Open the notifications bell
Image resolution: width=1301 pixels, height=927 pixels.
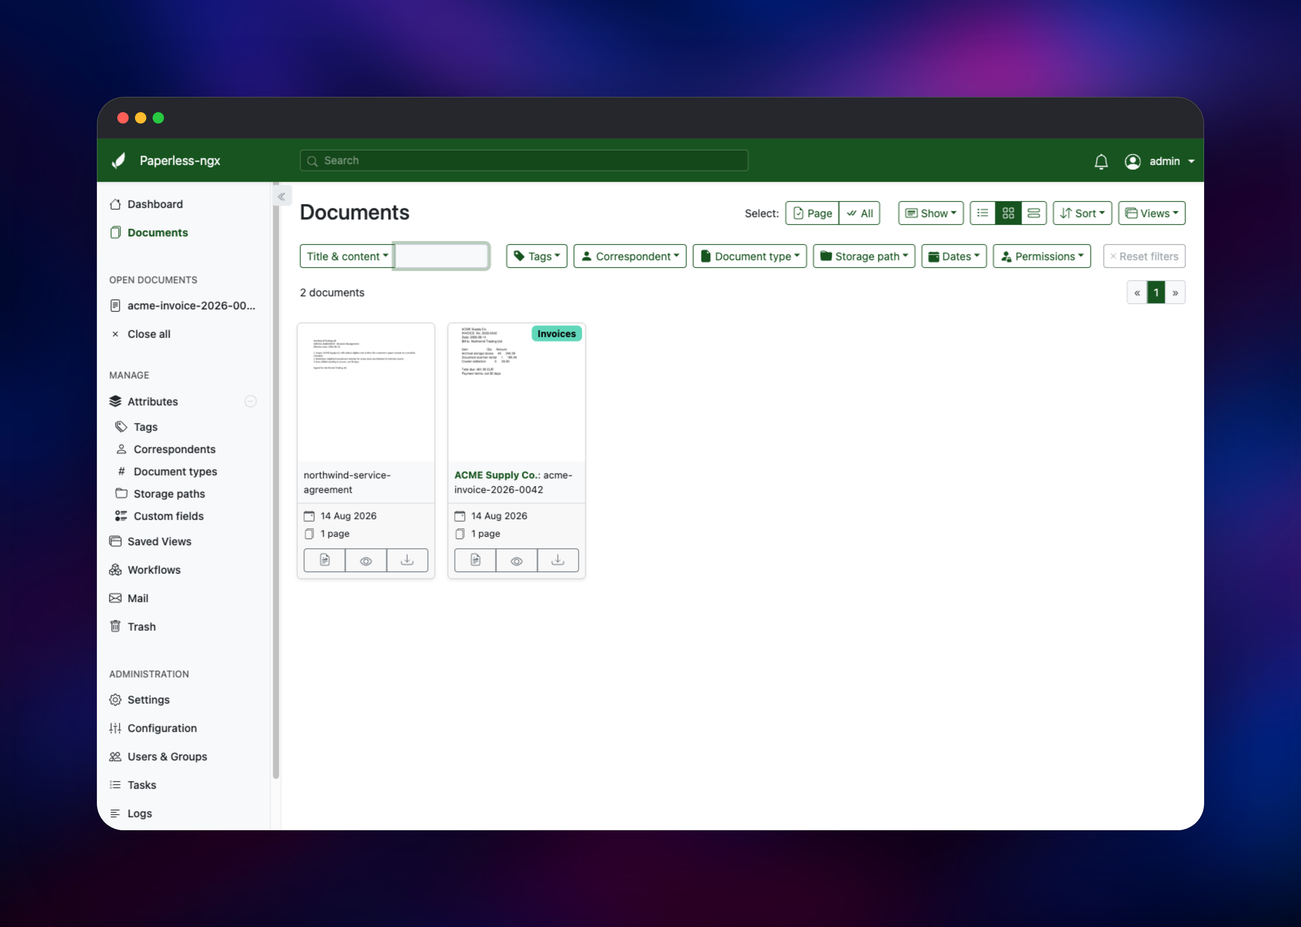(1101, 161)
